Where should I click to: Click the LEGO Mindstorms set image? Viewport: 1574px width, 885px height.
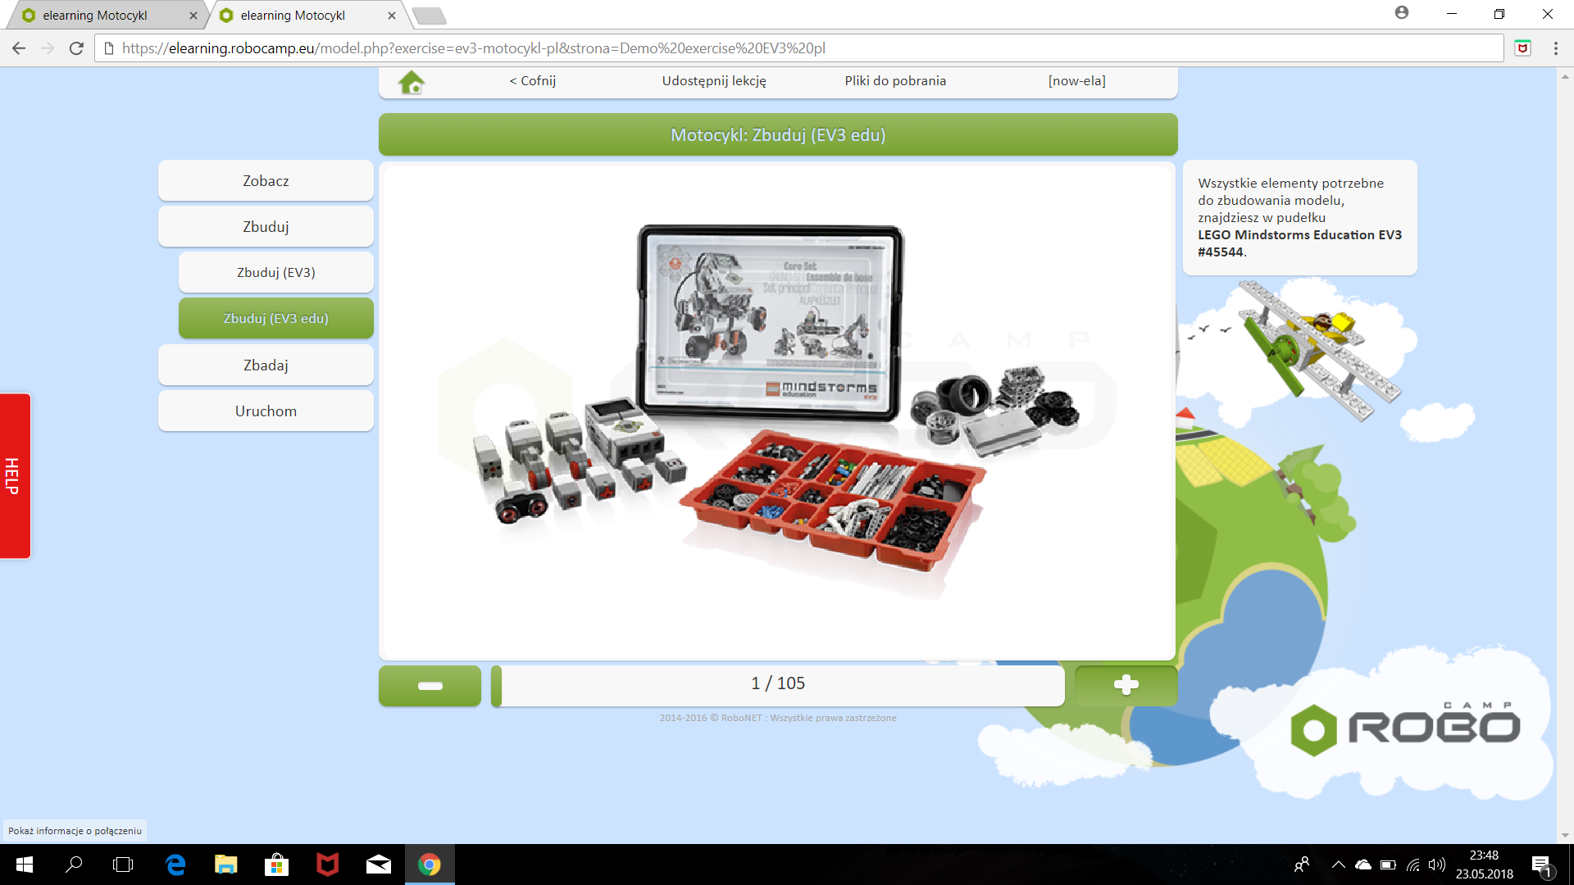(x=777, y=412)
